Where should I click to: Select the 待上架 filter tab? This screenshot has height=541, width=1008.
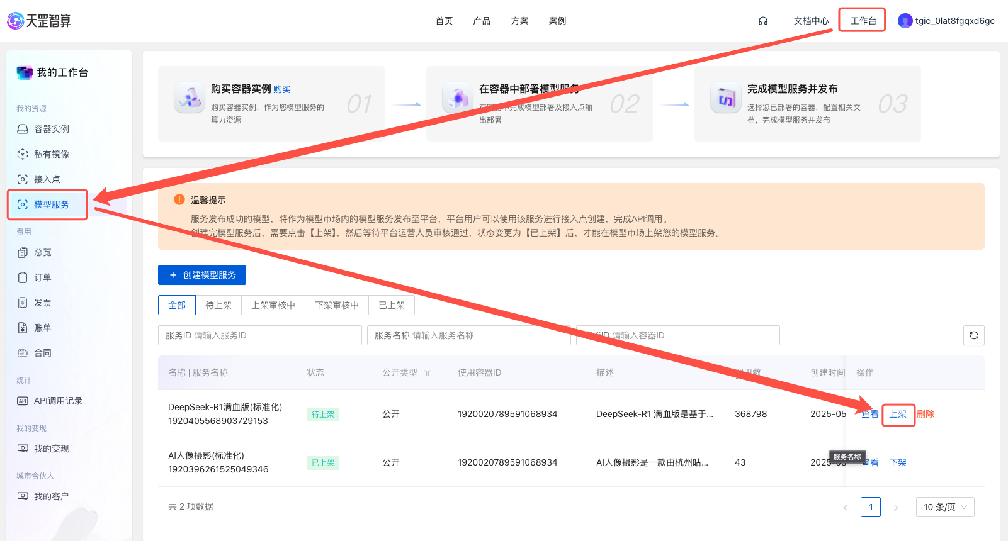point(218,305)
